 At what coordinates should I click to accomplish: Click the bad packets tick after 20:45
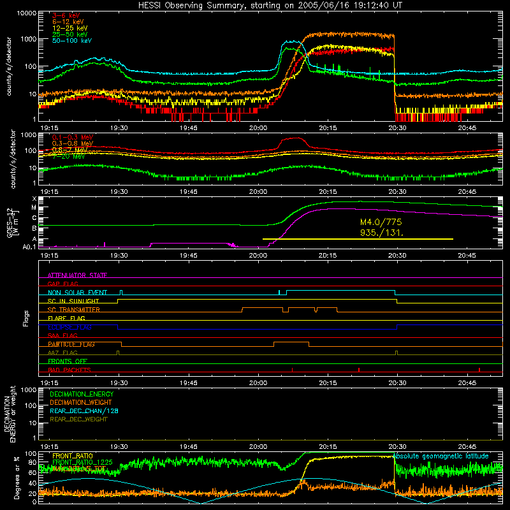pos(479,370)
